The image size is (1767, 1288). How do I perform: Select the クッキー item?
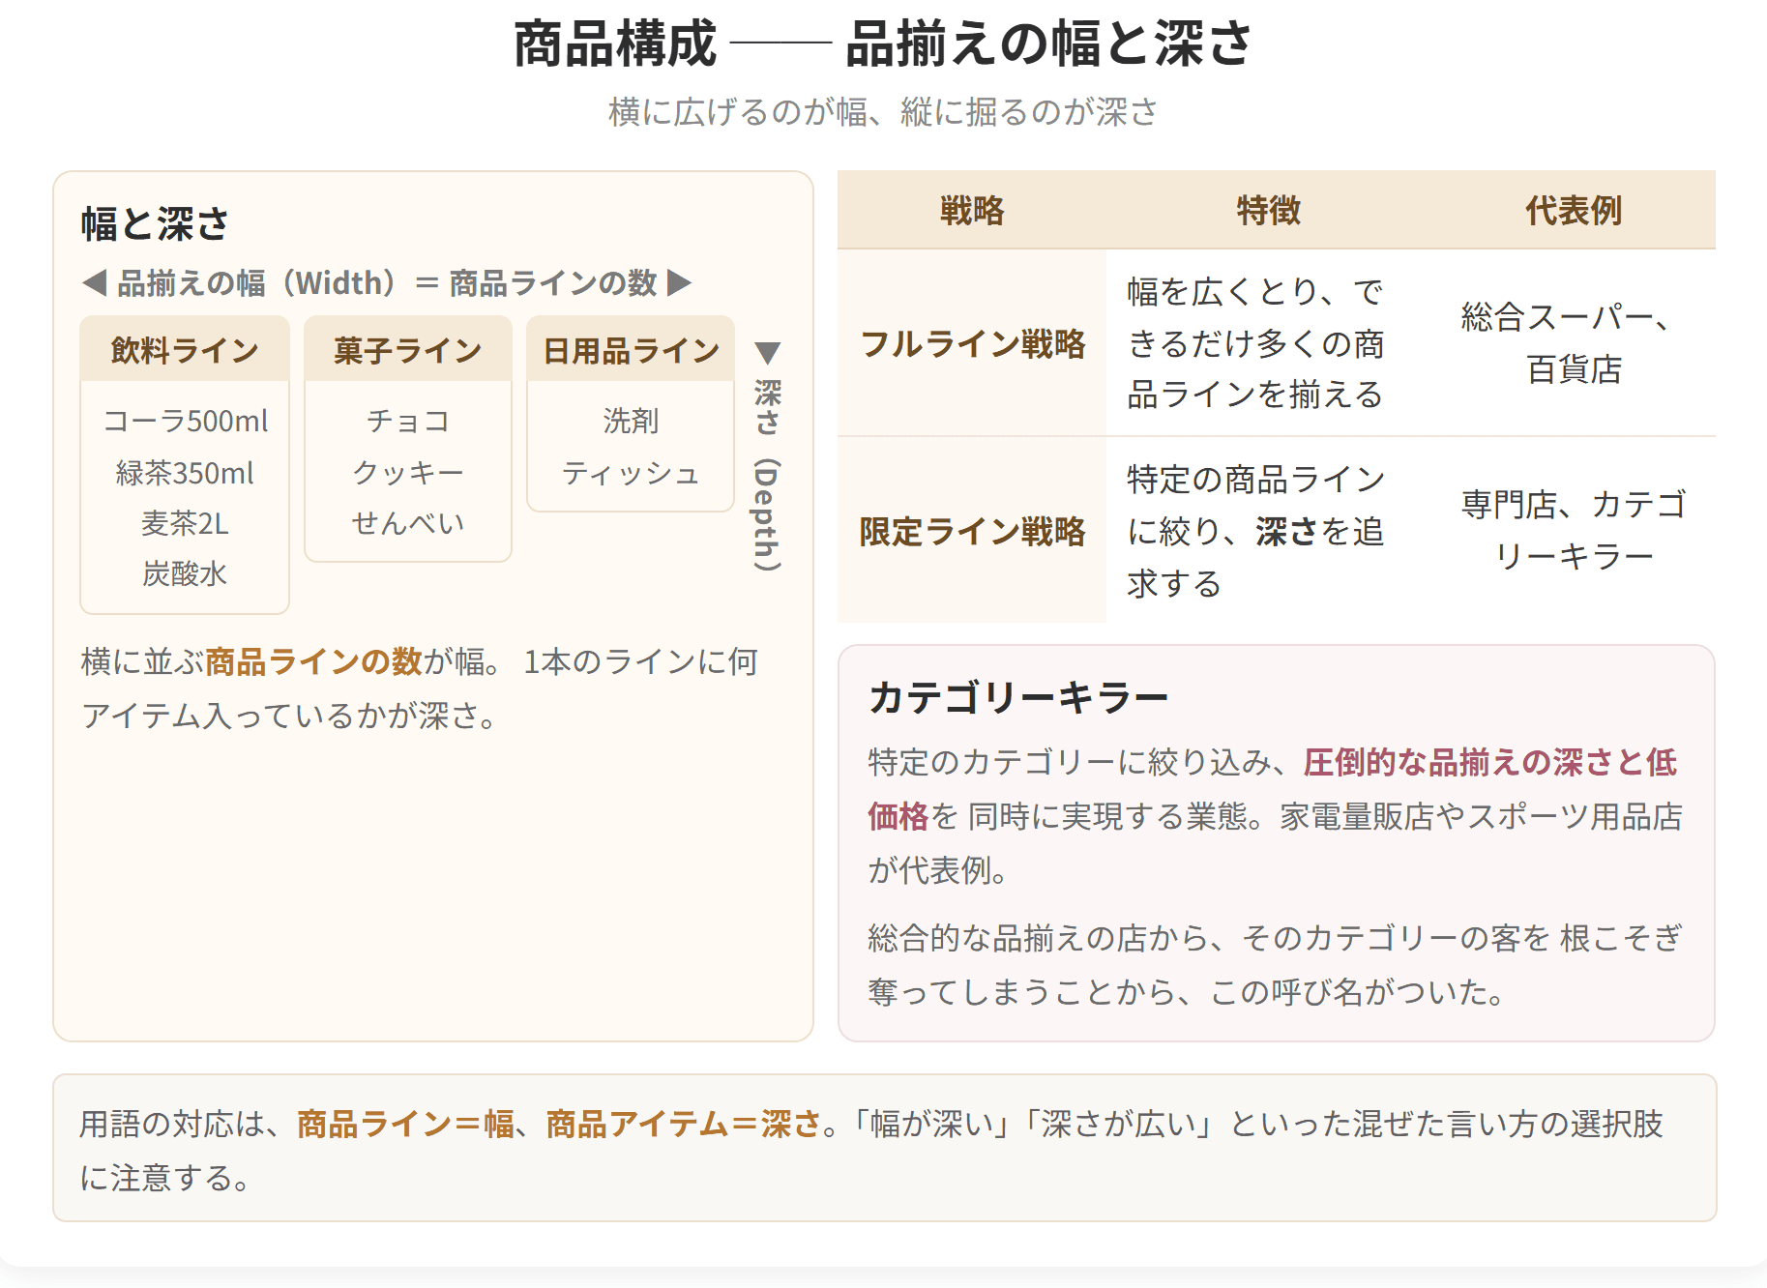coord(408,473)
